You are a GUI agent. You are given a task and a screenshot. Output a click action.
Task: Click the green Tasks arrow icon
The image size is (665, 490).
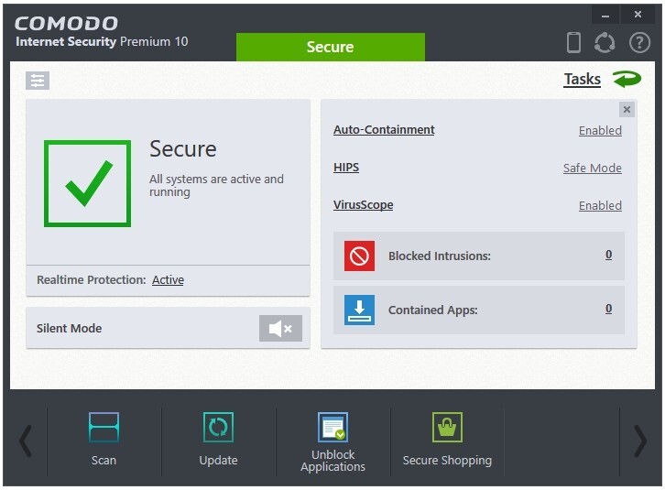tap(627, 79)
